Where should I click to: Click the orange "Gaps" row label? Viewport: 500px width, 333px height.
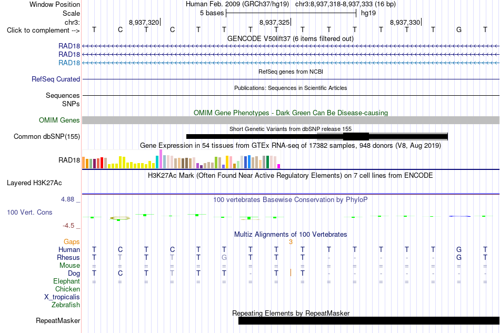(72, 241)
